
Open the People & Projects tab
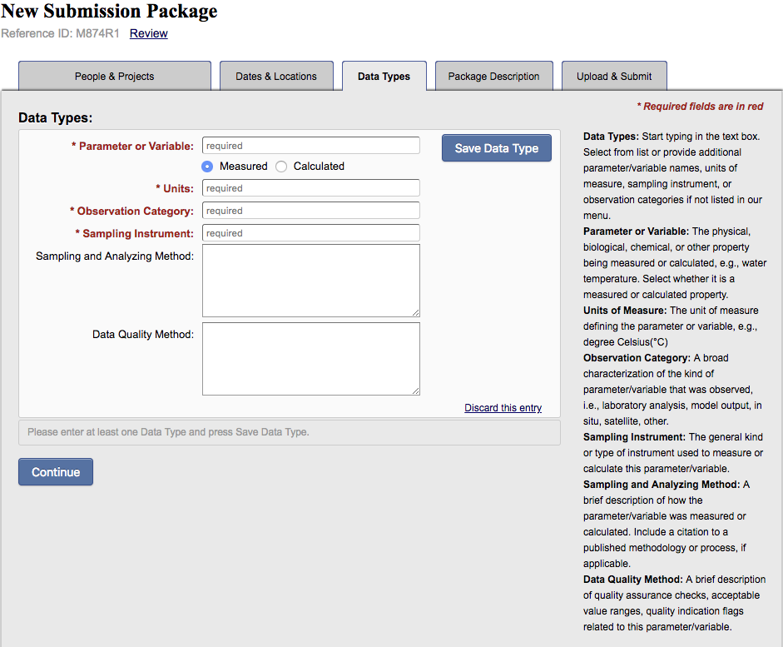pos(114,76)
